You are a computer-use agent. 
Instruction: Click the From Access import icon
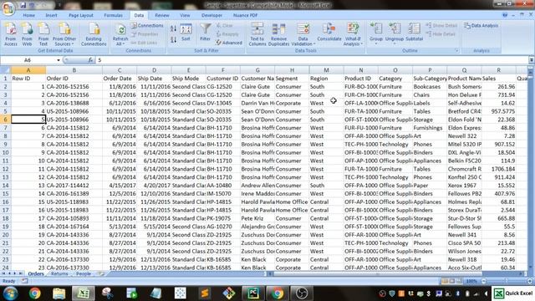coord(11,34)
